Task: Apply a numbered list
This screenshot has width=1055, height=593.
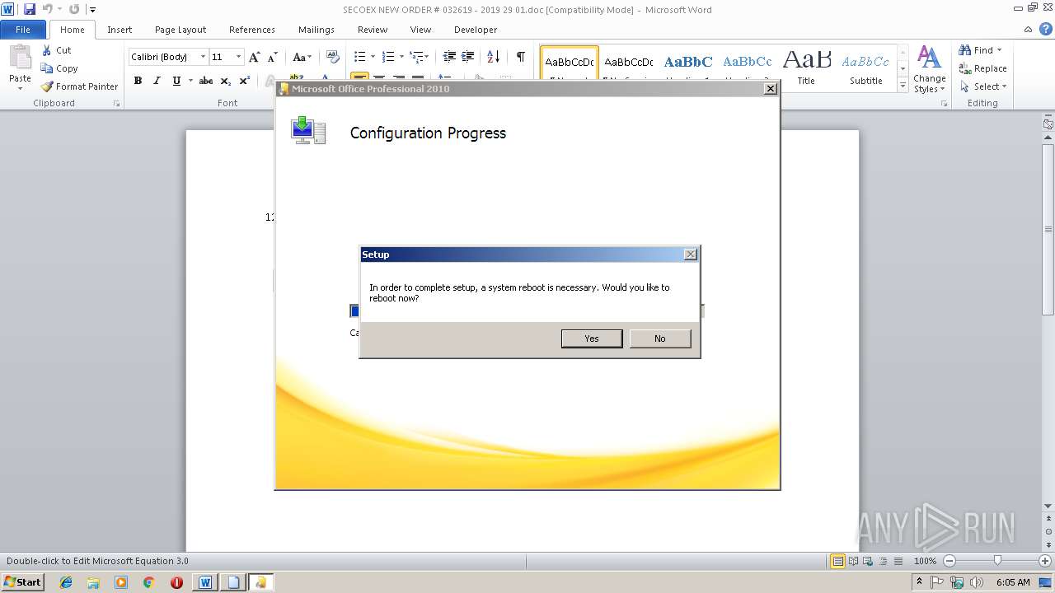Action: (x=389, y=57)
